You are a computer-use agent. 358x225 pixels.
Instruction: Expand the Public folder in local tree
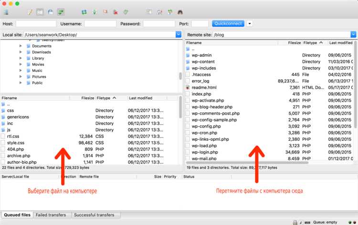[21, 83]
